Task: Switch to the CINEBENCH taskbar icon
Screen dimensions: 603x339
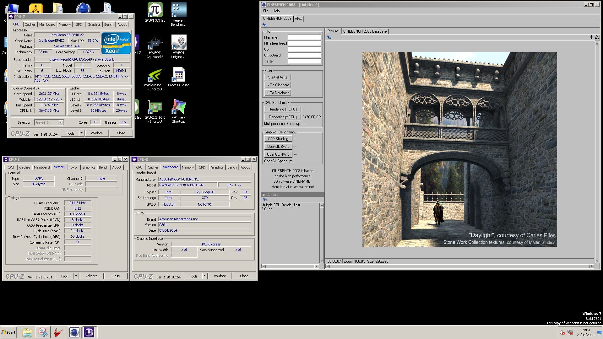Action: (x=74, y=332)
